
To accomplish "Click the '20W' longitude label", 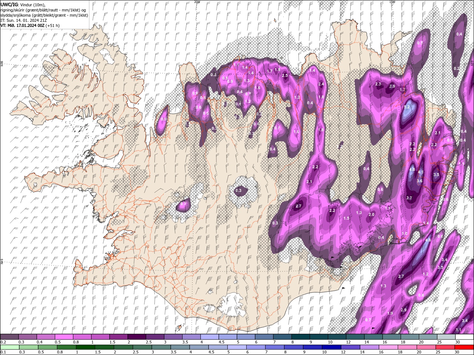I will 197,2.
